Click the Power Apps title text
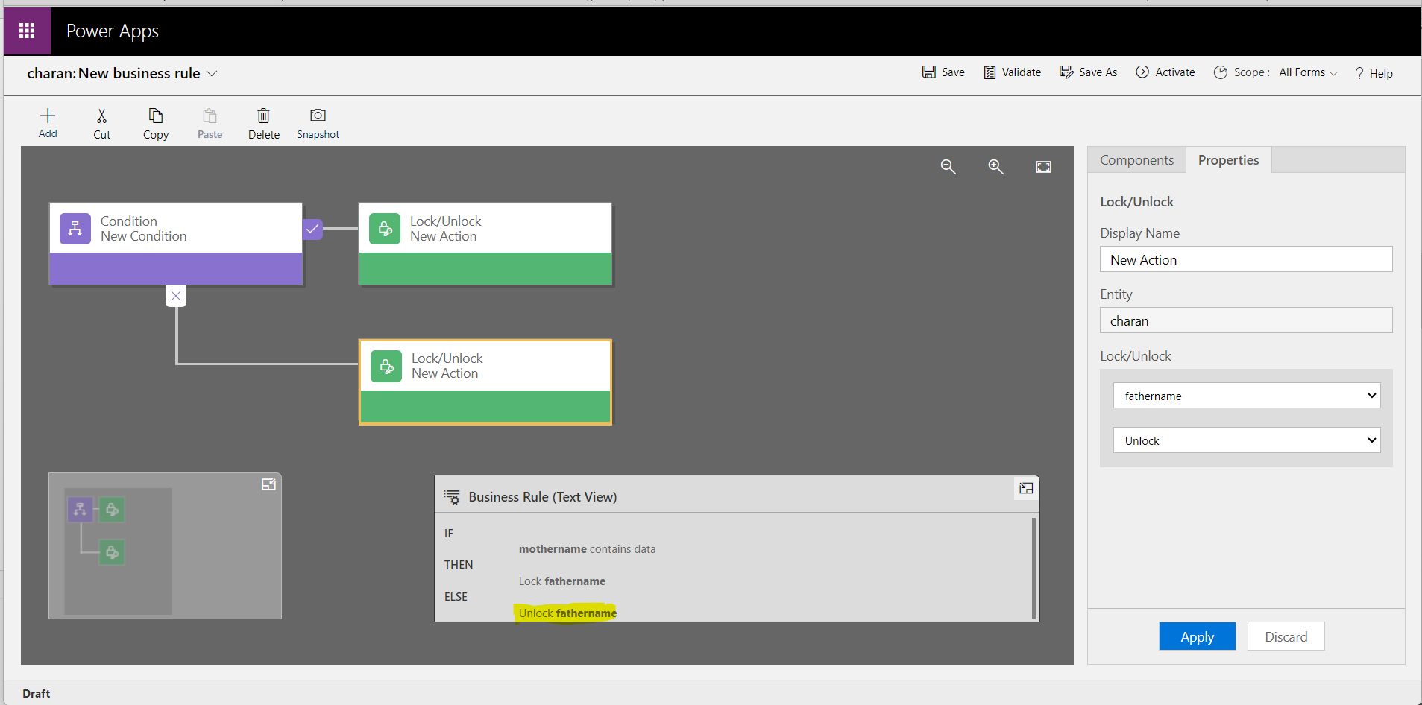Image resolution: width=1422 pixels, height=705 pixels. (113, 31)
